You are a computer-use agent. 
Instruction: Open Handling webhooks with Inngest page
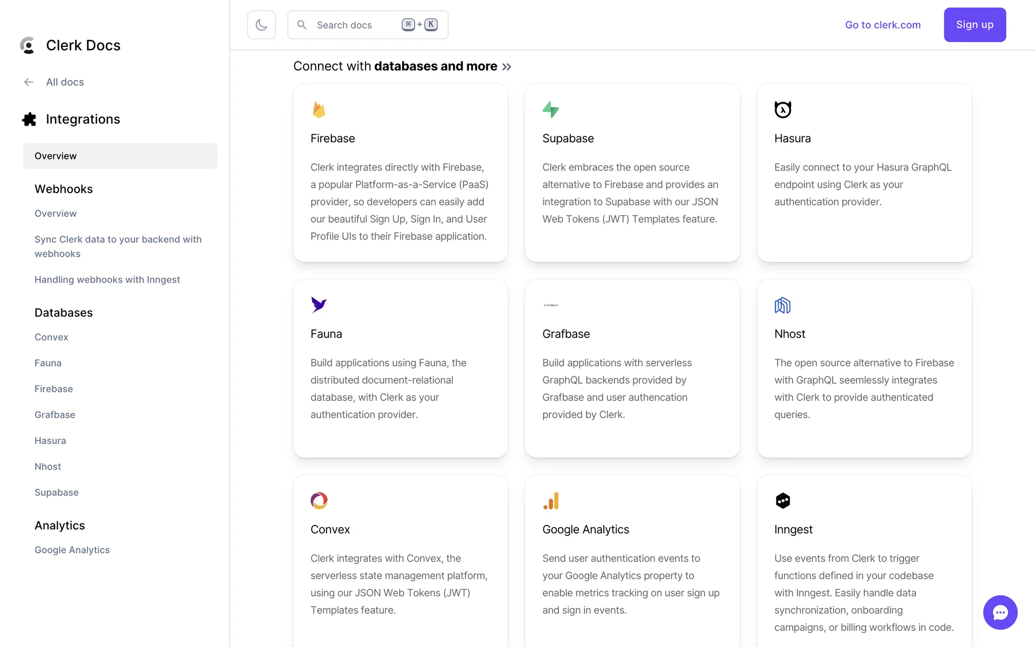(107, 279)
